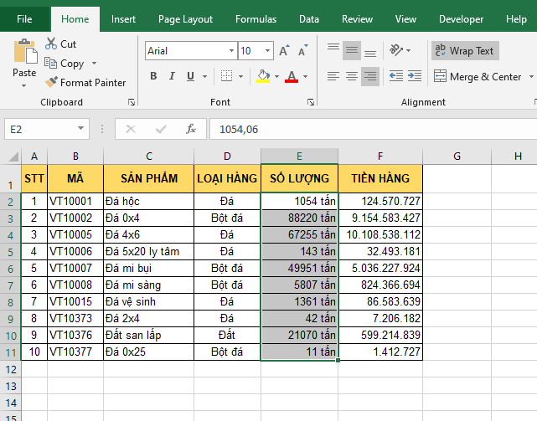The width and height of the screenshot is (537, 421).
Task: Apply the yellow Fill Color swatch
Action: [x=263, y=76]
